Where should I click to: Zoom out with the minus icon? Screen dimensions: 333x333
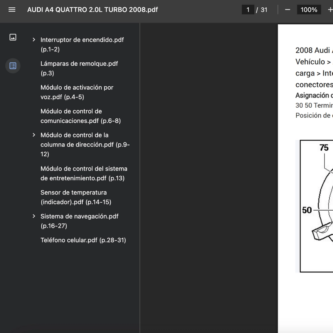click(x=288, y=10)
